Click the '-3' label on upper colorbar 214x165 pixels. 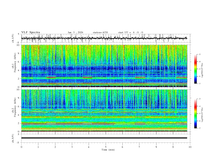point(199,54)
